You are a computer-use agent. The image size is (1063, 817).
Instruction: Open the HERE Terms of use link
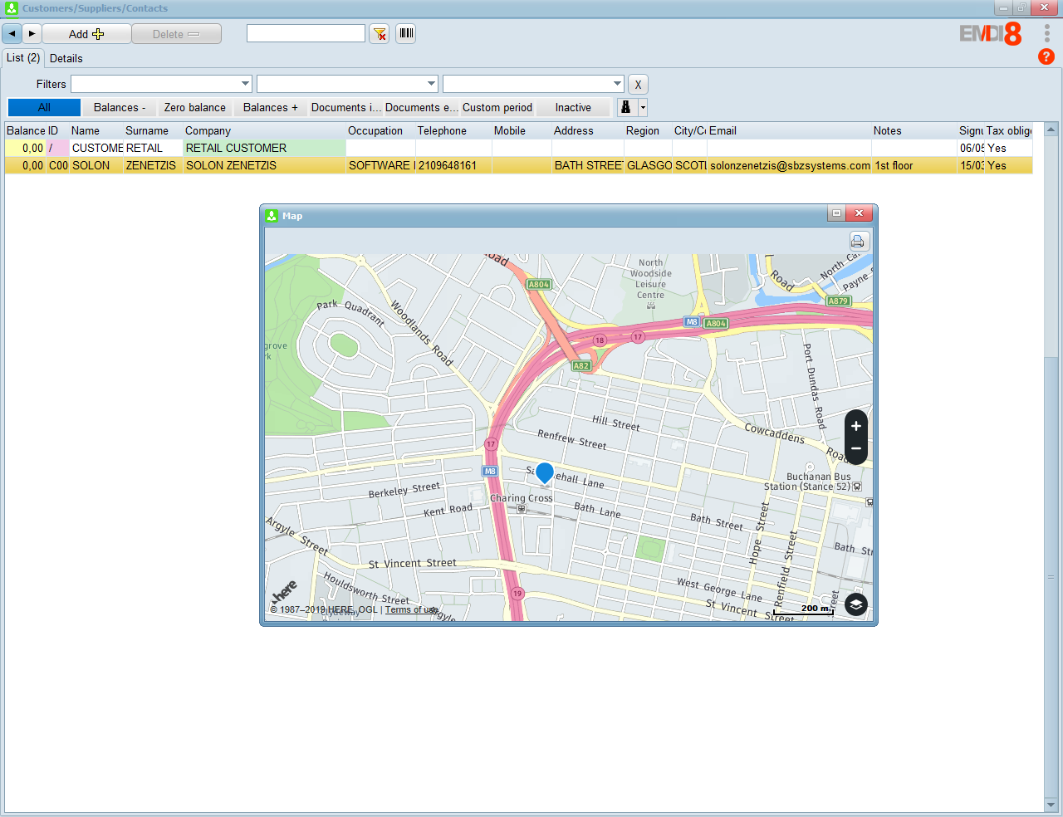click(x=411, y=609)
